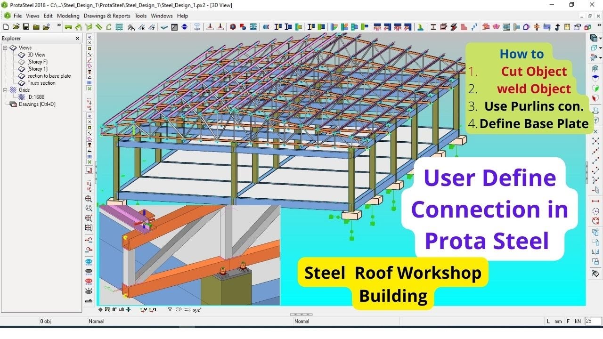Click the pink eraser snap icon in left strip

tap(90, 65)
